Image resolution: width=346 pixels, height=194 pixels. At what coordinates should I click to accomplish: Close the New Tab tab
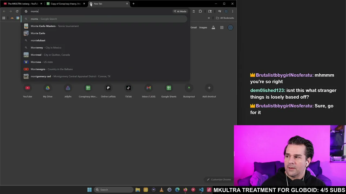(127, 4)
